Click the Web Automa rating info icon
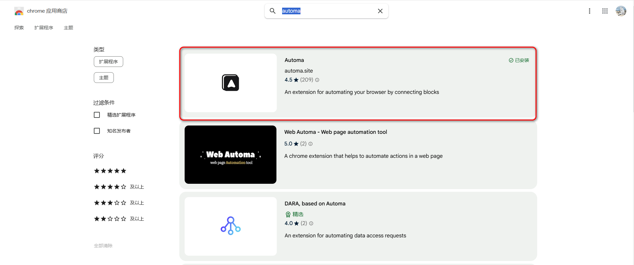The height and width of the screenshot is (265, 634). click(x=310, y=144)
